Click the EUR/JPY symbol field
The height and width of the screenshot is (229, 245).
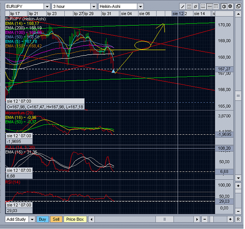(24, 7)
